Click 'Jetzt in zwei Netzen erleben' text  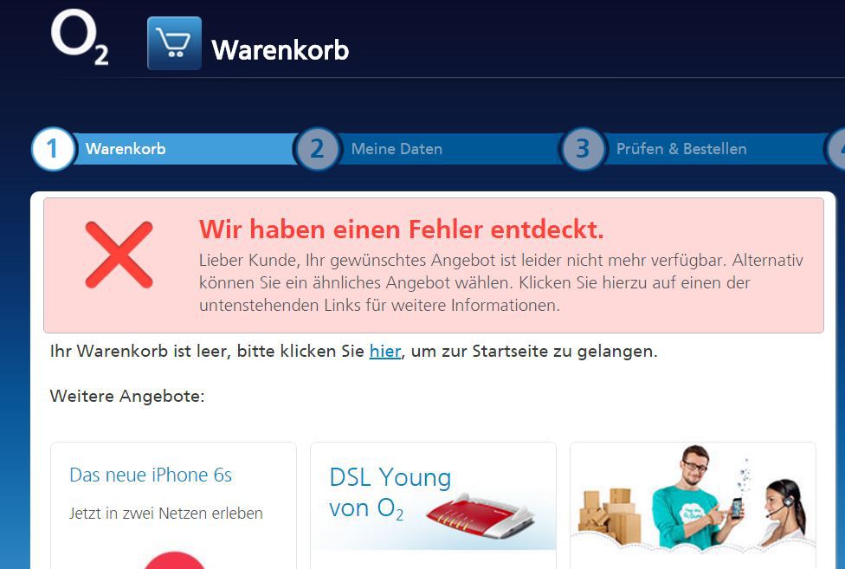[x=165, y=513]
